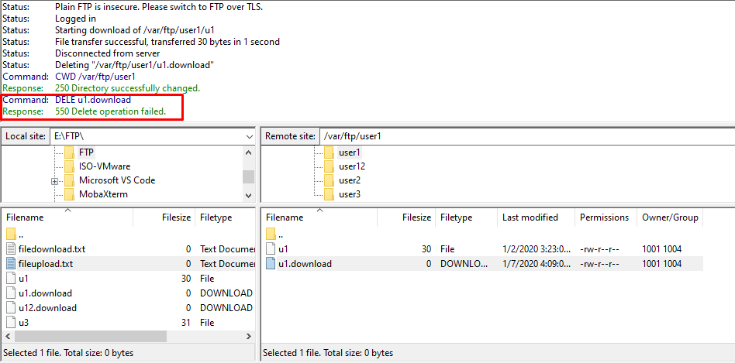Sort remote files by Last modified column
The width and height of the screenshot is (735, 363).
click(537, 217)
